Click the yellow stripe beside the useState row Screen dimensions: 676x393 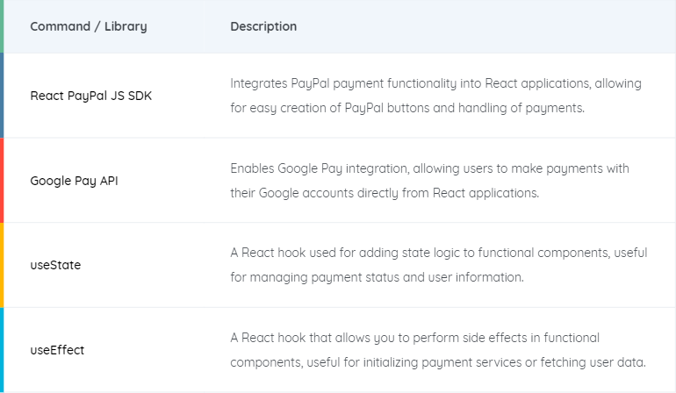click(2, 265)
